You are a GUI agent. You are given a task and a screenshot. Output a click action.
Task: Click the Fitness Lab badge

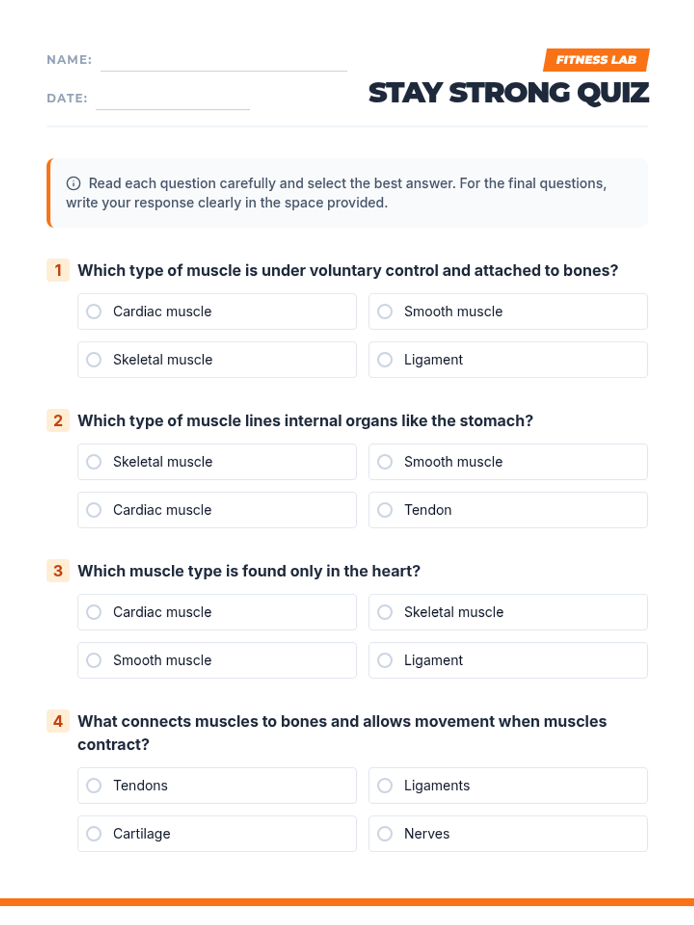(596, 60)
